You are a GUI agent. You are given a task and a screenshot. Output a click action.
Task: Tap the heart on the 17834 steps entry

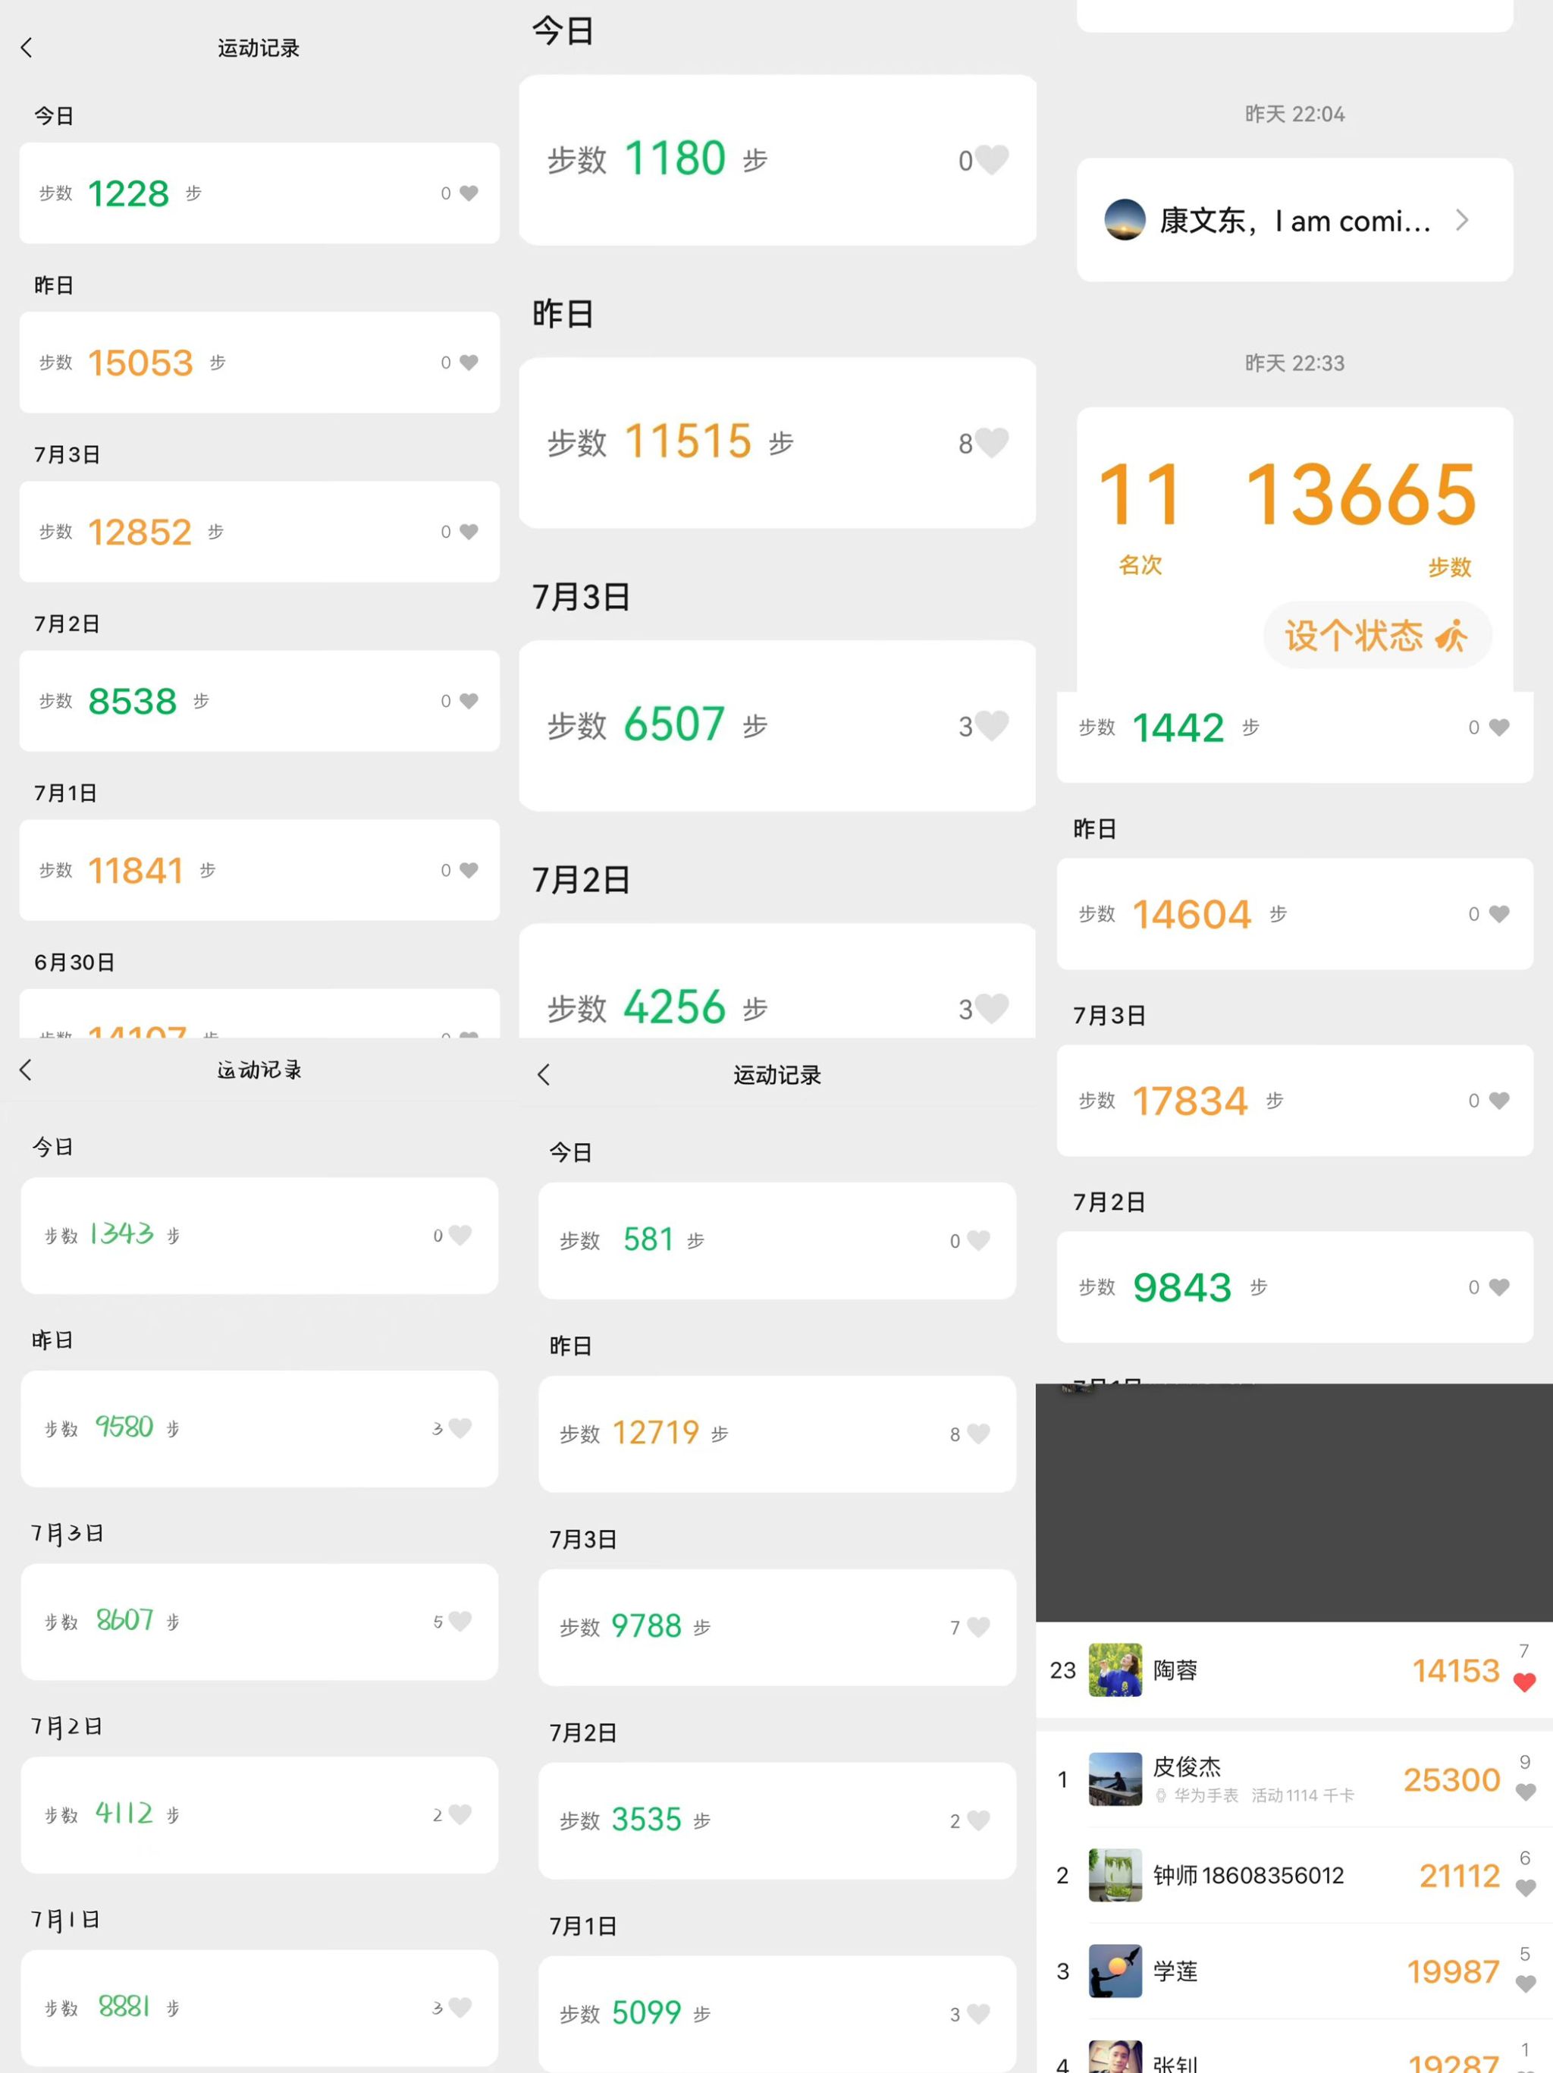(1498, 1101)
